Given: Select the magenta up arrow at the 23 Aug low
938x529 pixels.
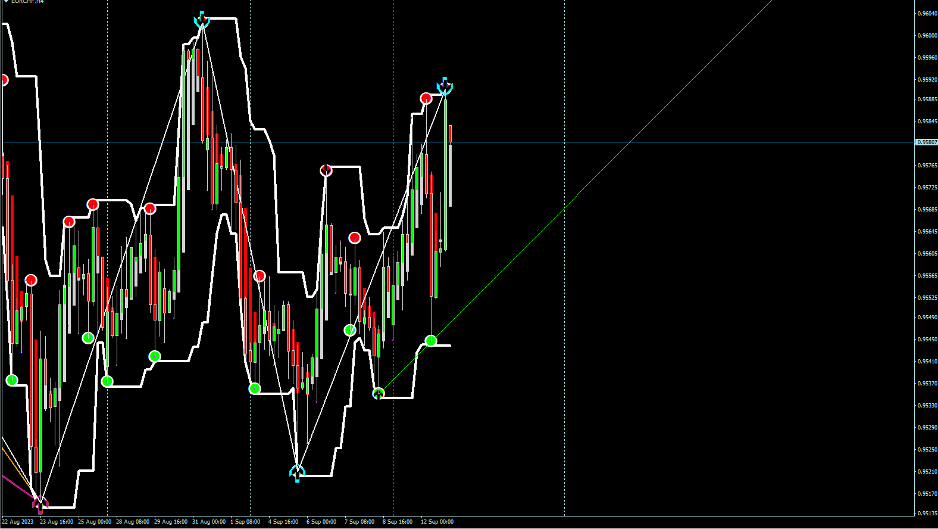Looking at the screenshot, I should coord(40,504).
